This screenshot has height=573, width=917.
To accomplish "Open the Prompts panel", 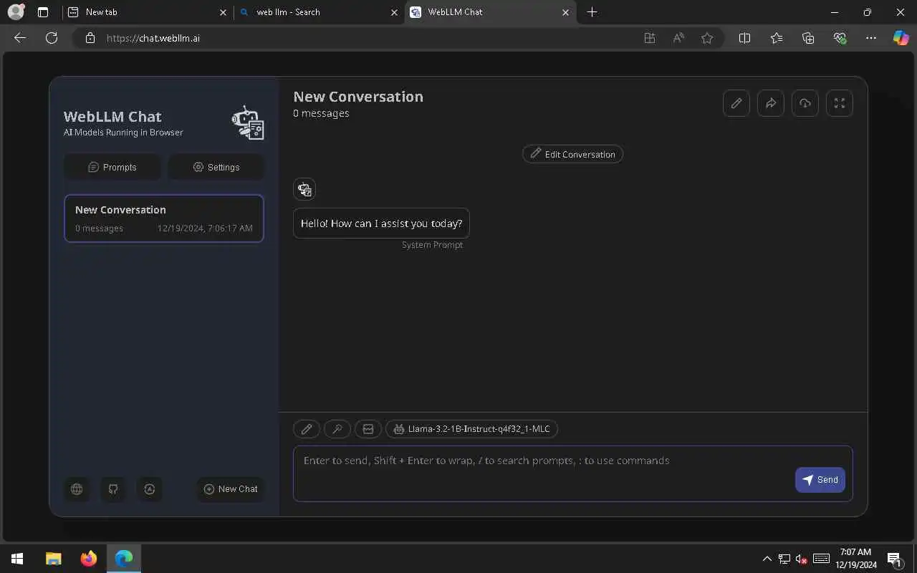I will click(112, 167).
